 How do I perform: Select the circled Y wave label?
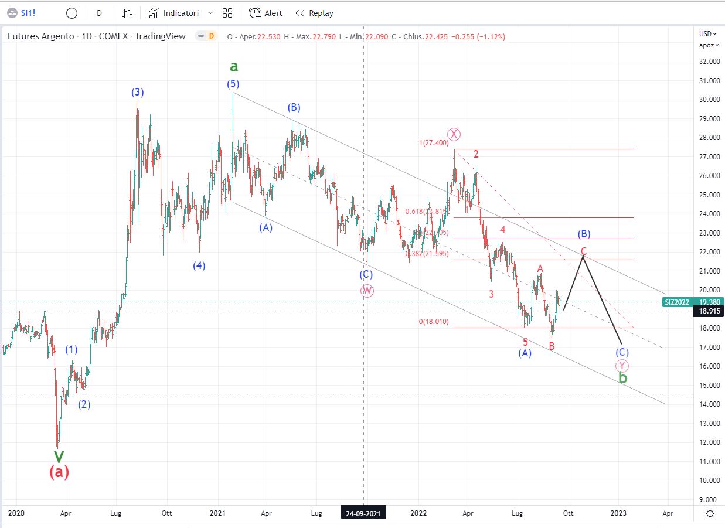tap(622, 366)
